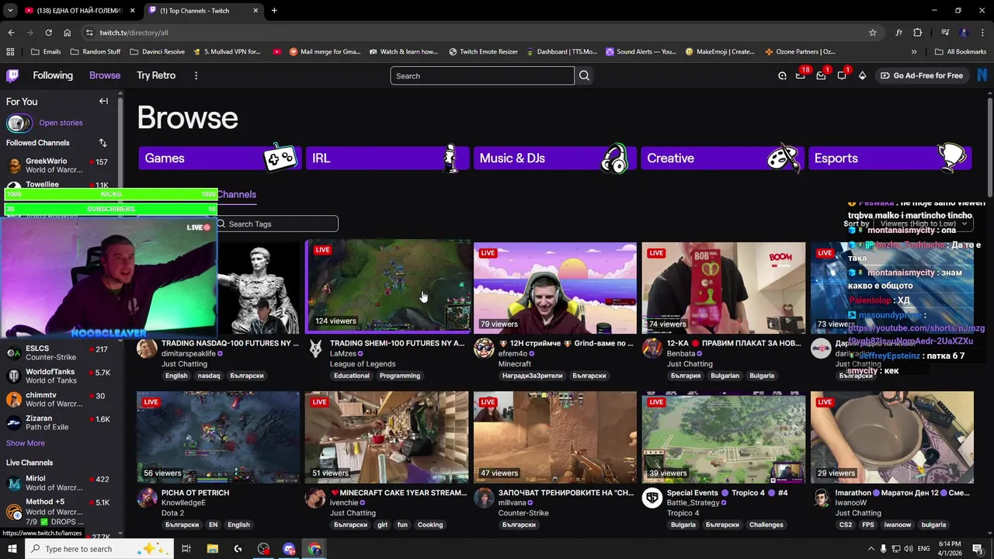This screenshot has height=559, width=994.
Task: Open File Explorer from taskbar
Action: tap(212, 549)
